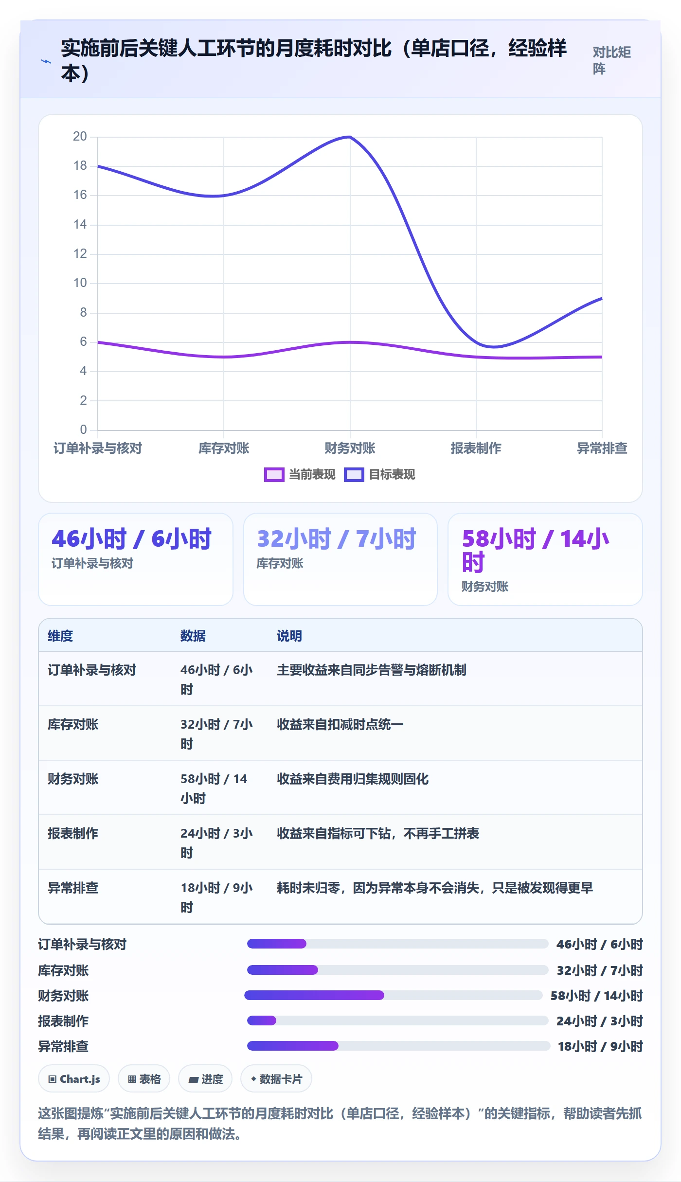Select the Chart.js tag chip
The image size is (681, 1182).
point(74,1079)
